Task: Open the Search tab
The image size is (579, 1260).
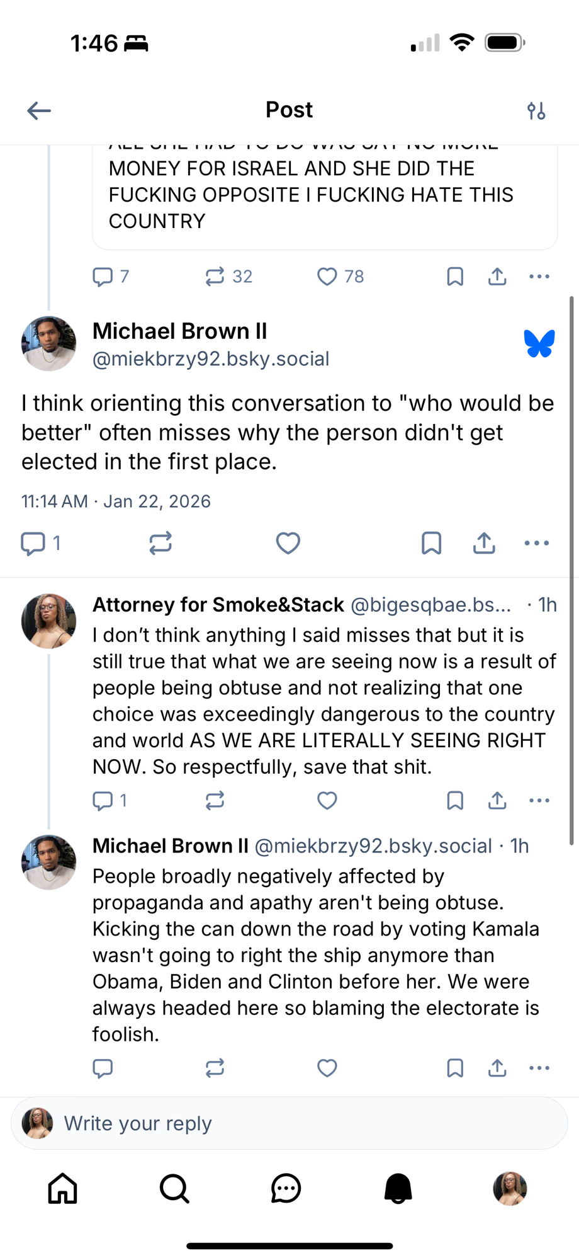Action: click(x=174, y=1189)
